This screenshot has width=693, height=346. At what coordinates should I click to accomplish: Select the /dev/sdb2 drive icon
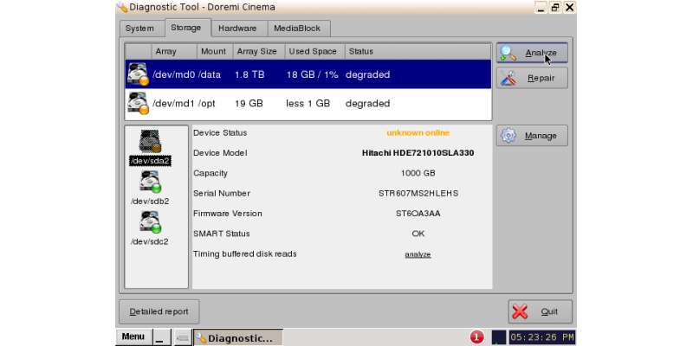click(150, 182)
